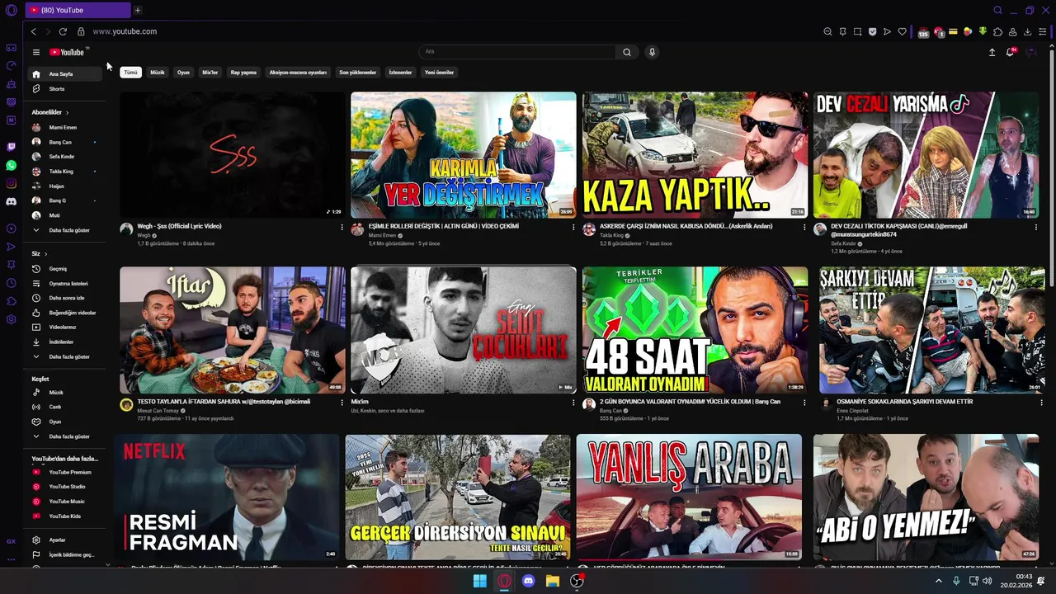Select the Aksiyon-macera oyunları chip
1056x594 pixels.
[x=298, y=73]
